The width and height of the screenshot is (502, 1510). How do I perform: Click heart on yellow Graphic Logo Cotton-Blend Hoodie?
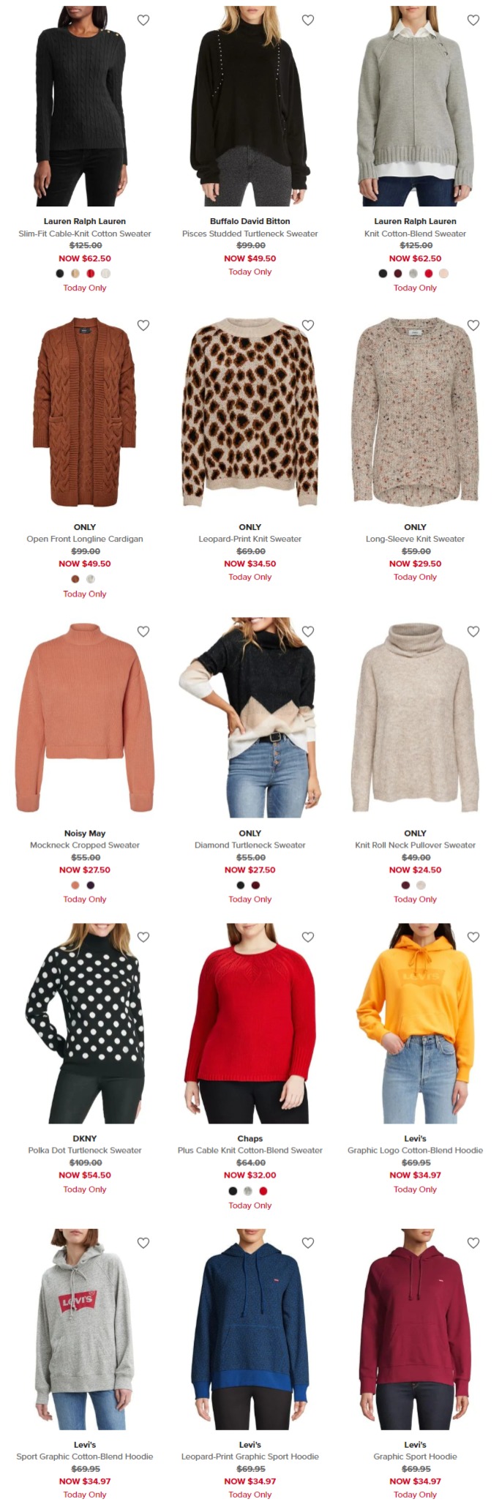coord(473,937)
